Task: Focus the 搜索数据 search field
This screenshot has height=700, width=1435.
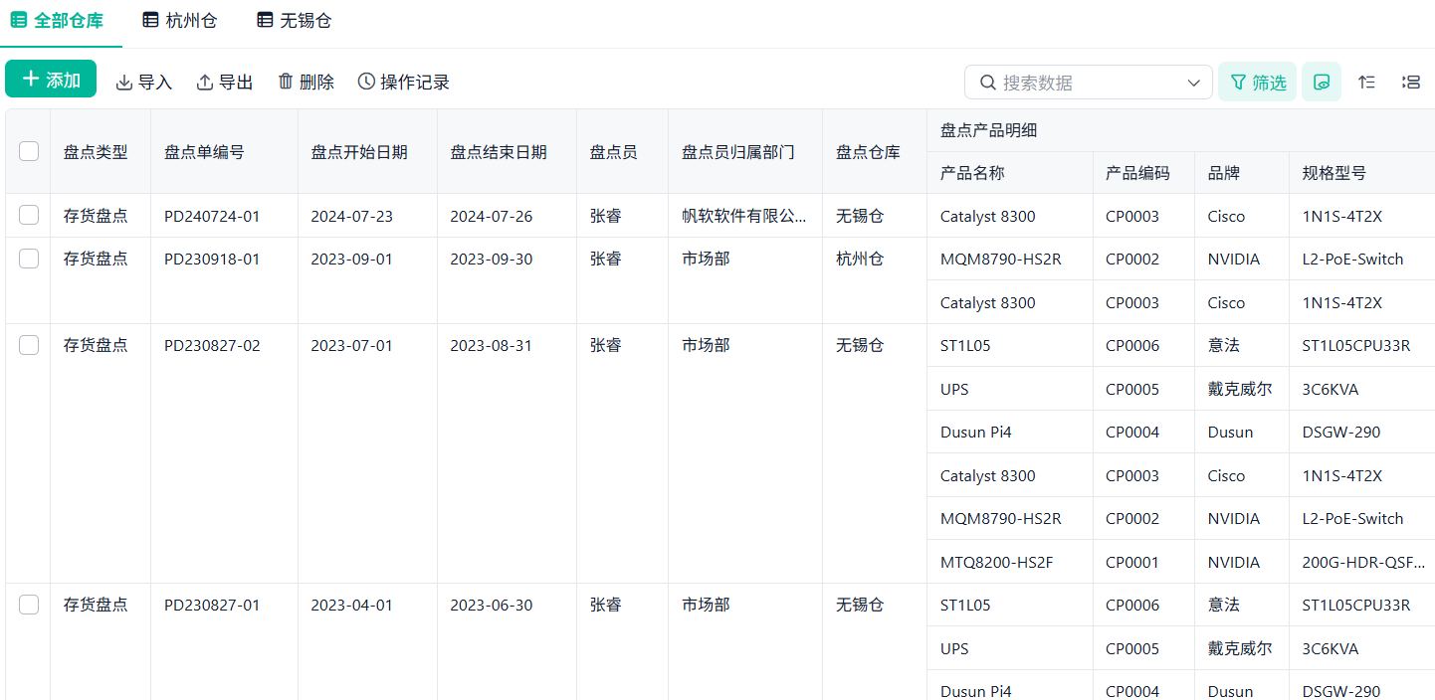Action: (x=1090, y=83)
